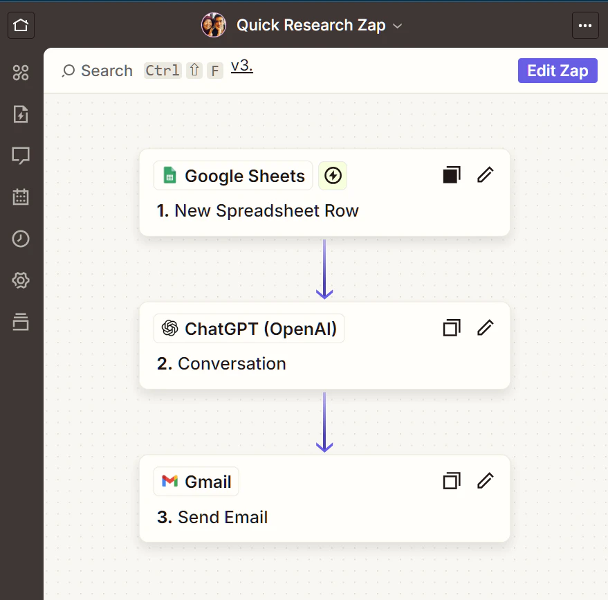Open the versions stack icon in sidebar
The height and width of the screenshot is (600, 608).
[x=21, y=322]
